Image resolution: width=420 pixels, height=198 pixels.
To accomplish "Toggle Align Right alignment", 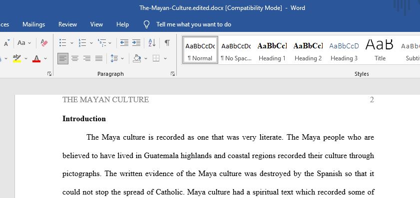I will pyautogui.click(x=87, y=58).
